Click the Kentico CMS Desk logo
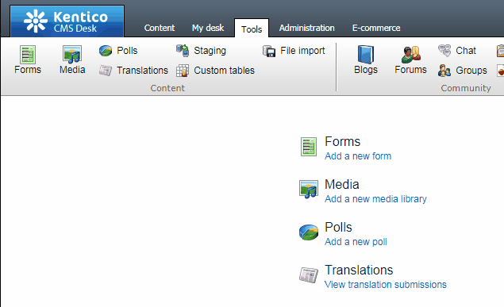This screenshot has height=307, width=504. pos(67,21)
